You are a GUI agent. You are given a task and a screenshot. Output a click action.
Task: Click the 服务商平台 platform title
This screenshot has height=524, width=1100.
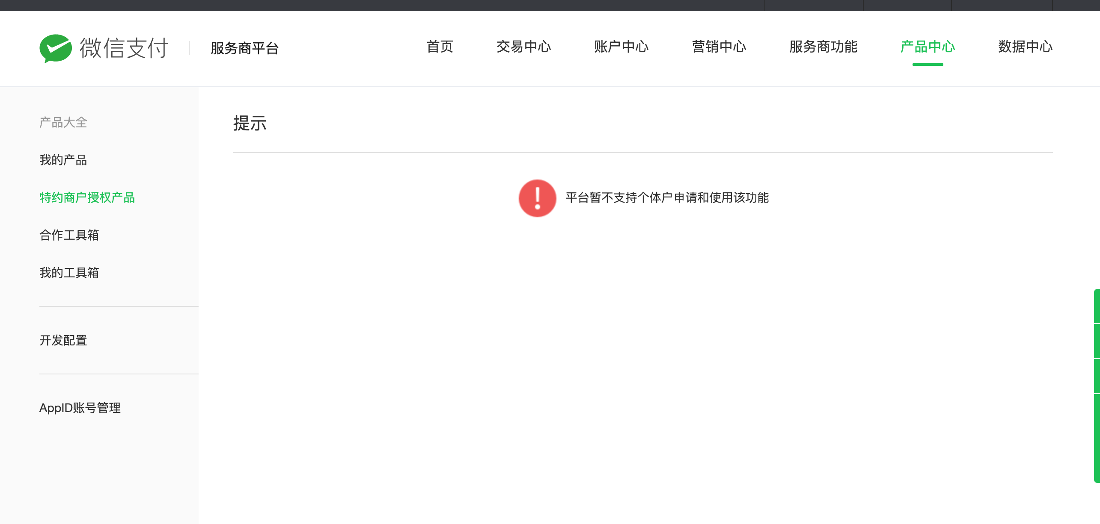(244, 48)
